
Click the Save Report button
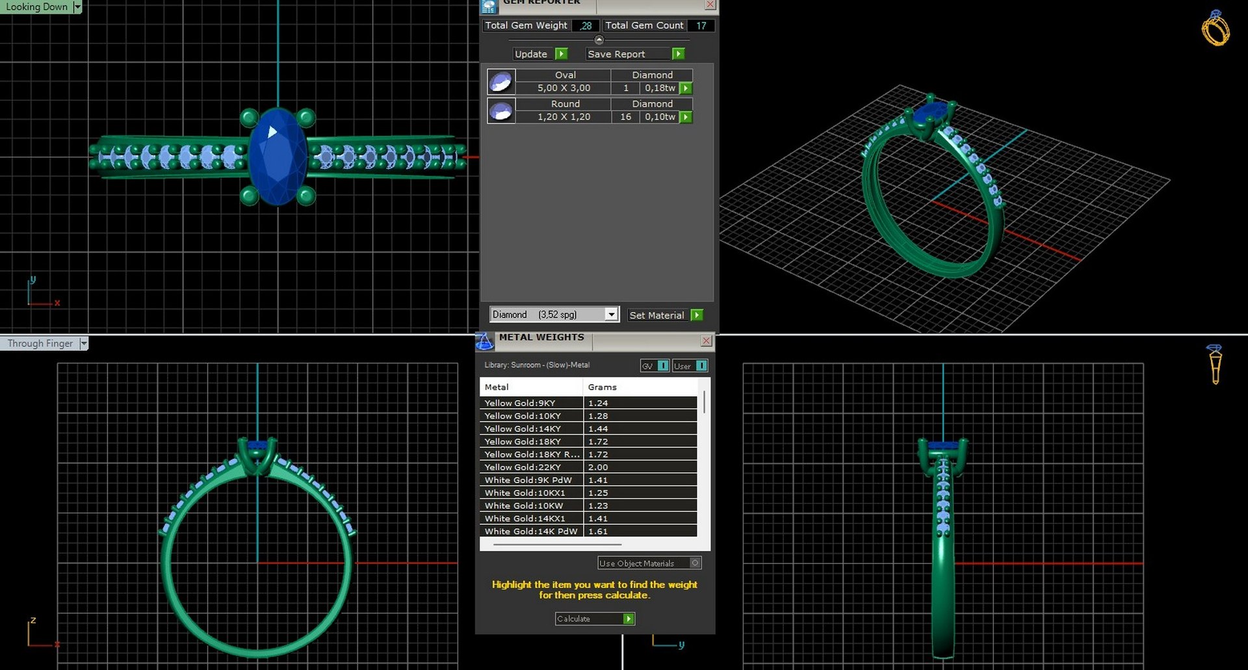tap(636, 54)
